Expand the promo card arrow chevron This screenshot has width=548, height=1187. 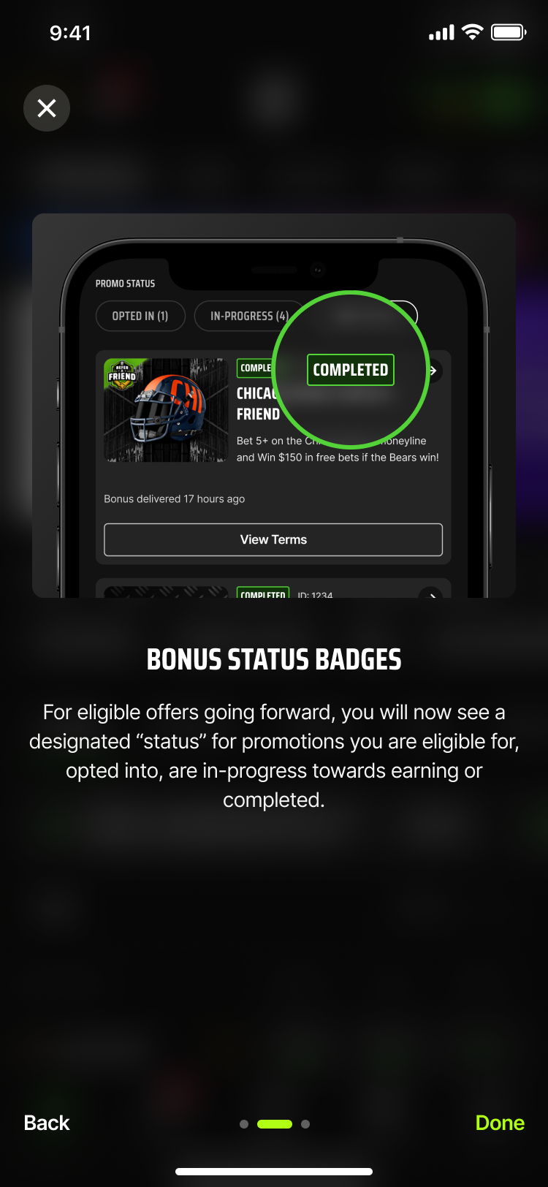(x=433, y=371)
